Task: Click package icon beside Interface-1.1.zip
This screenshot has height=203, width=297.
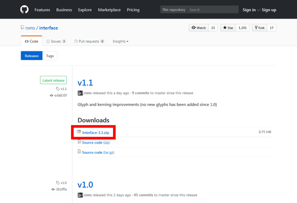Action: 79,131
